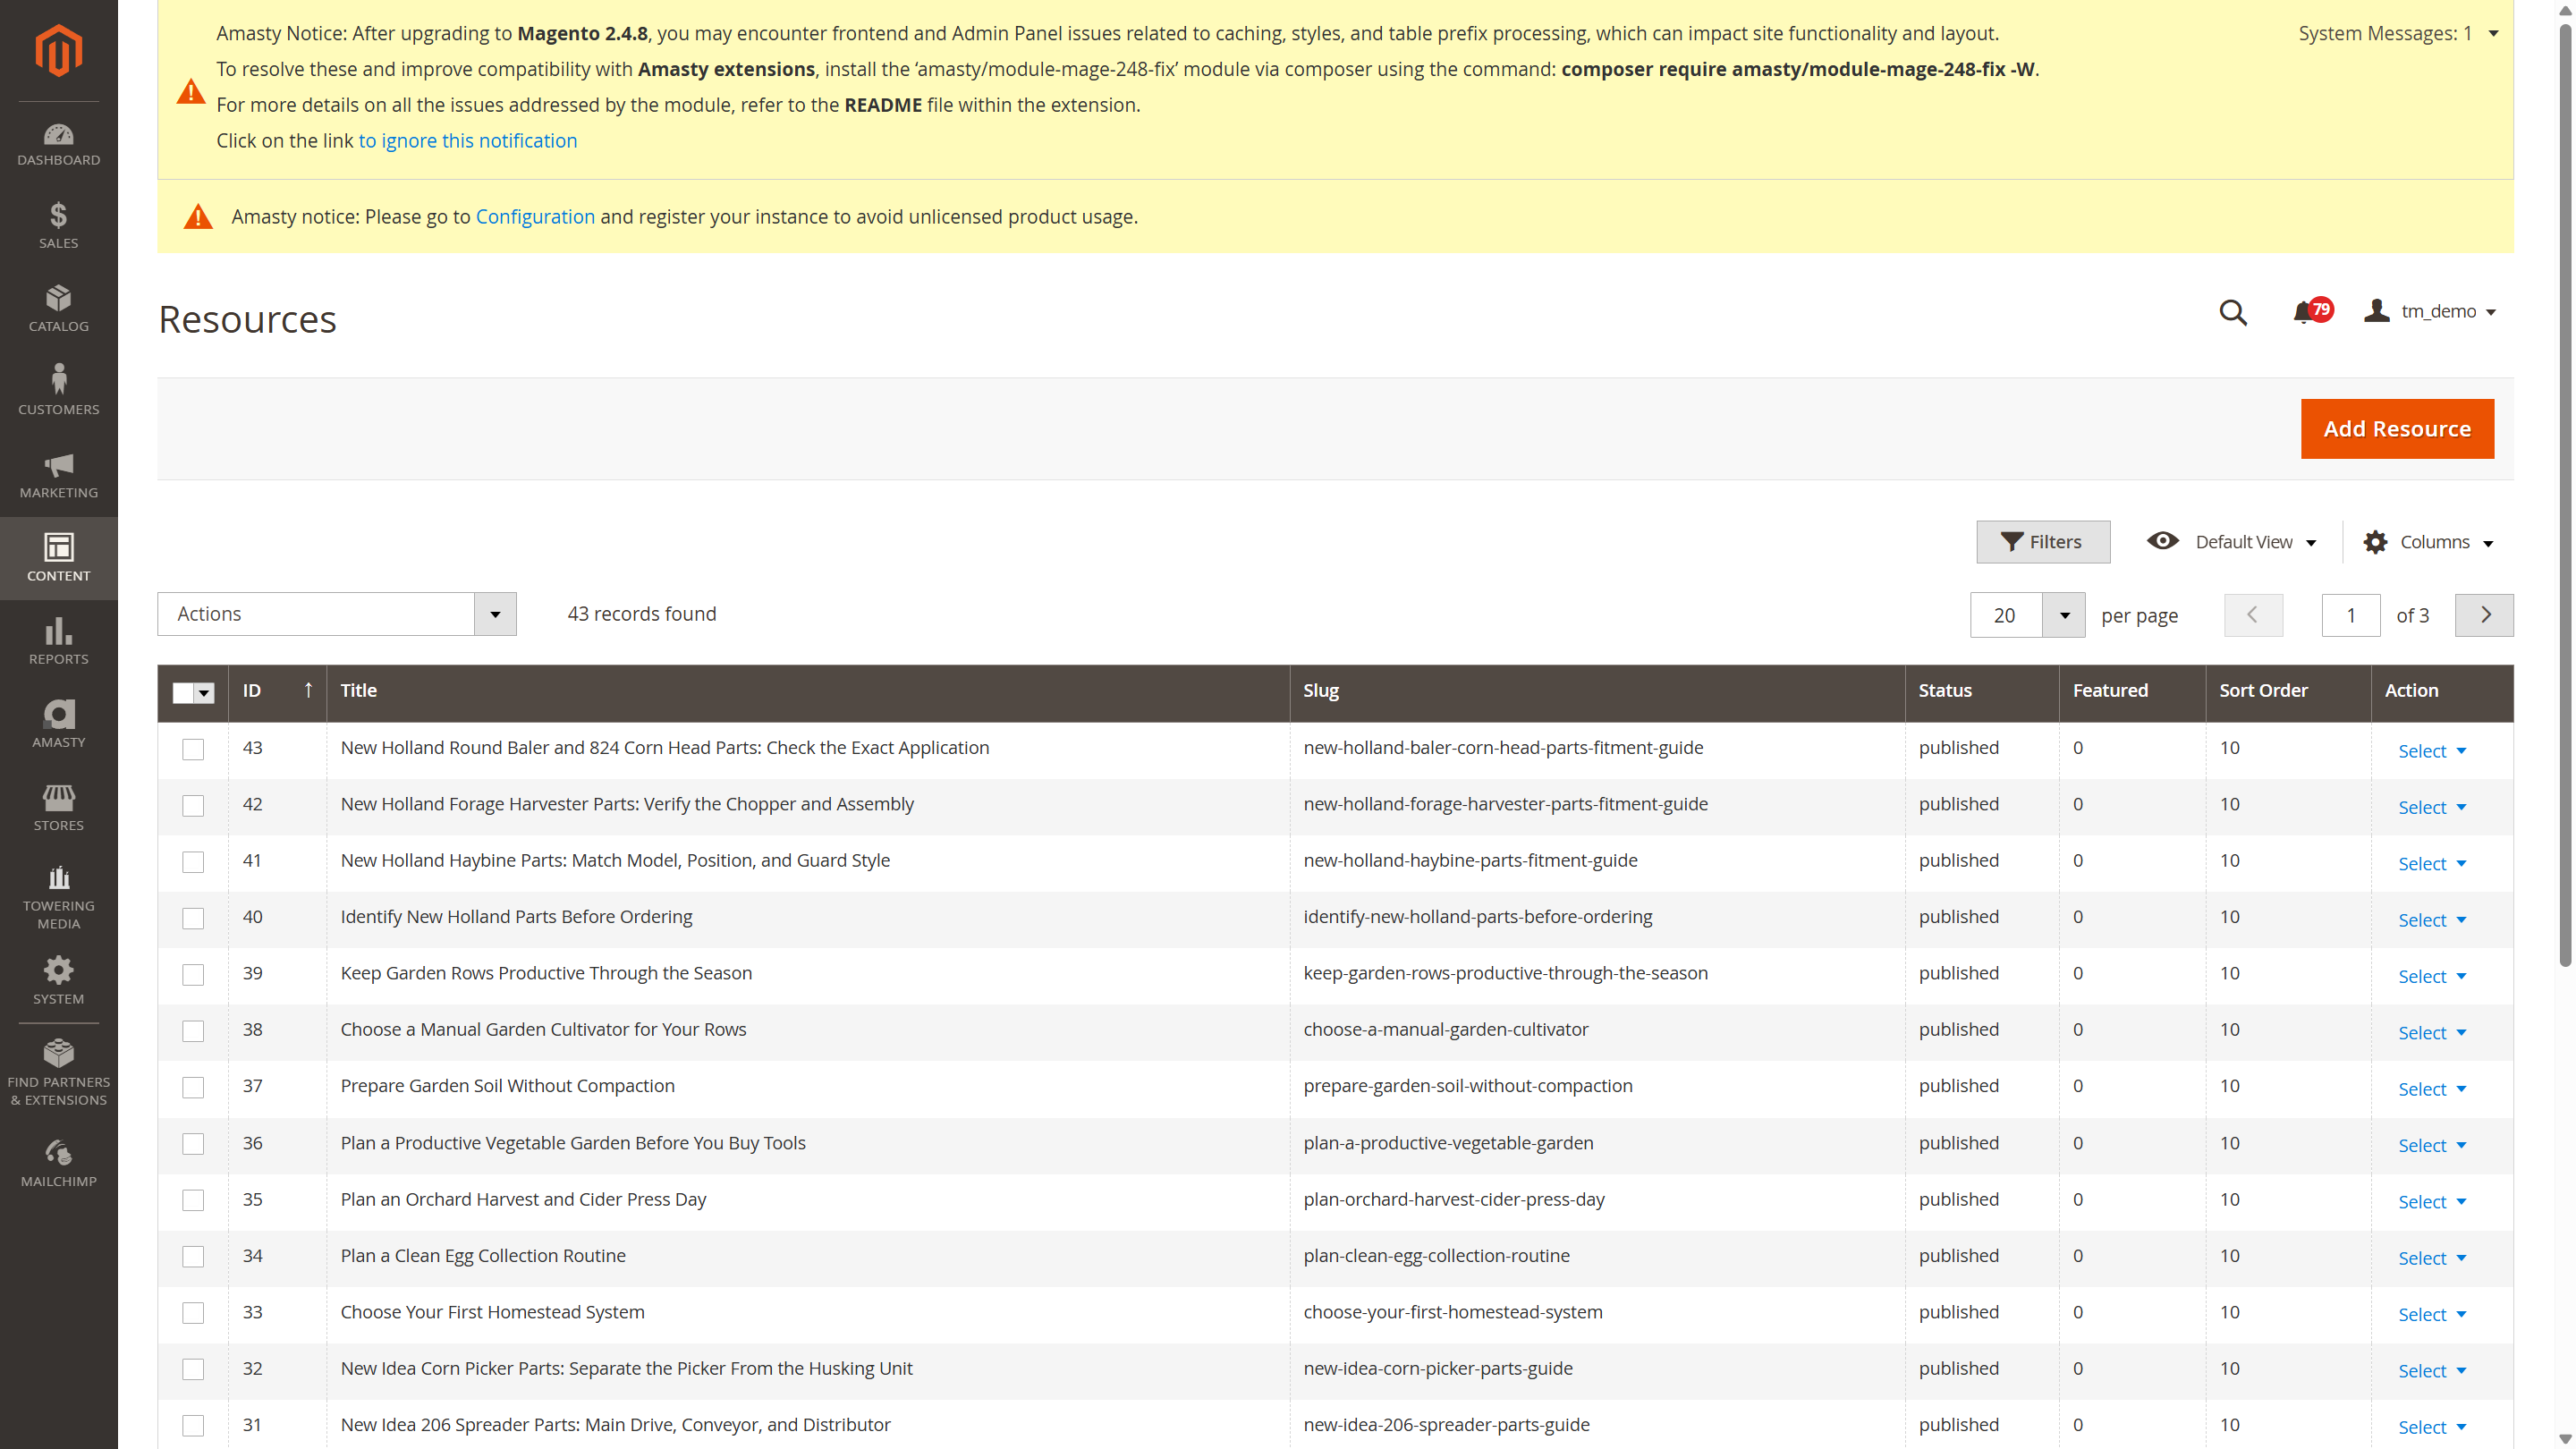Click '43 records found' text
Image resolution: width=2576 pixels, height=1449 pixels.
coord(641,614)
